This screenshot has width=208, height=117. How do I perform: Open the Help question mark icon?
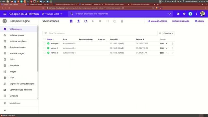click(x=184, y=14)
